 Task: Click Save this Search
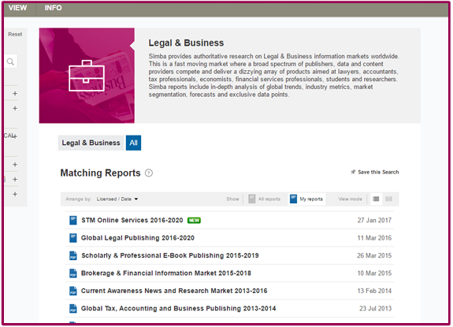click(378, 172)
